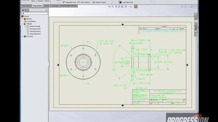The height and width of the screenshot is (122, 218).
Task: Click the Zoom to Fit magnifier icon
Action: (109, 6)
